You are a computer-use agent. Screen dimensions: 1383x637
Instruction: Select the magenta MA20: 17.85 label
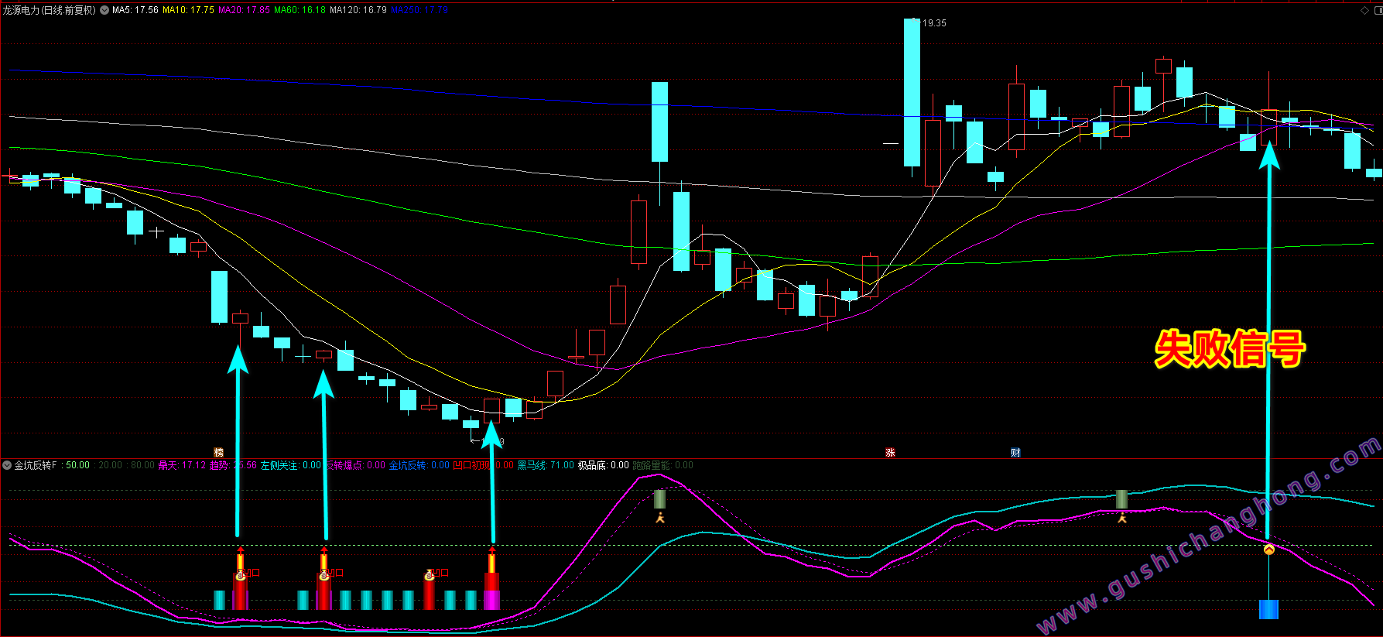tap(244, 10)
